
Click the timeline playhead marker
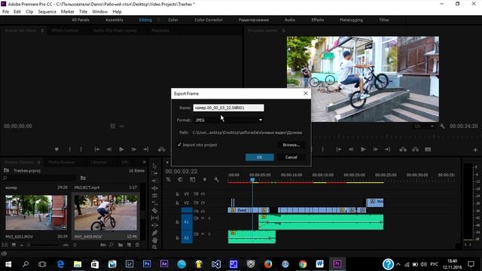pos(252,180)
